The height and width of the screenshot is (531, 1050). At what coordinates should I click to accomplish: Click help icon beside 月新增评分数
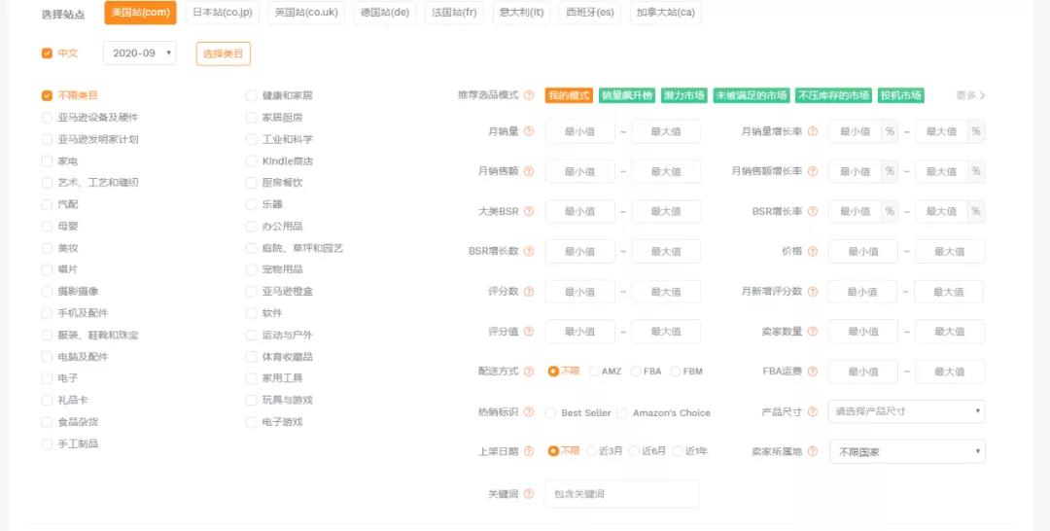(x=812, y=292)
